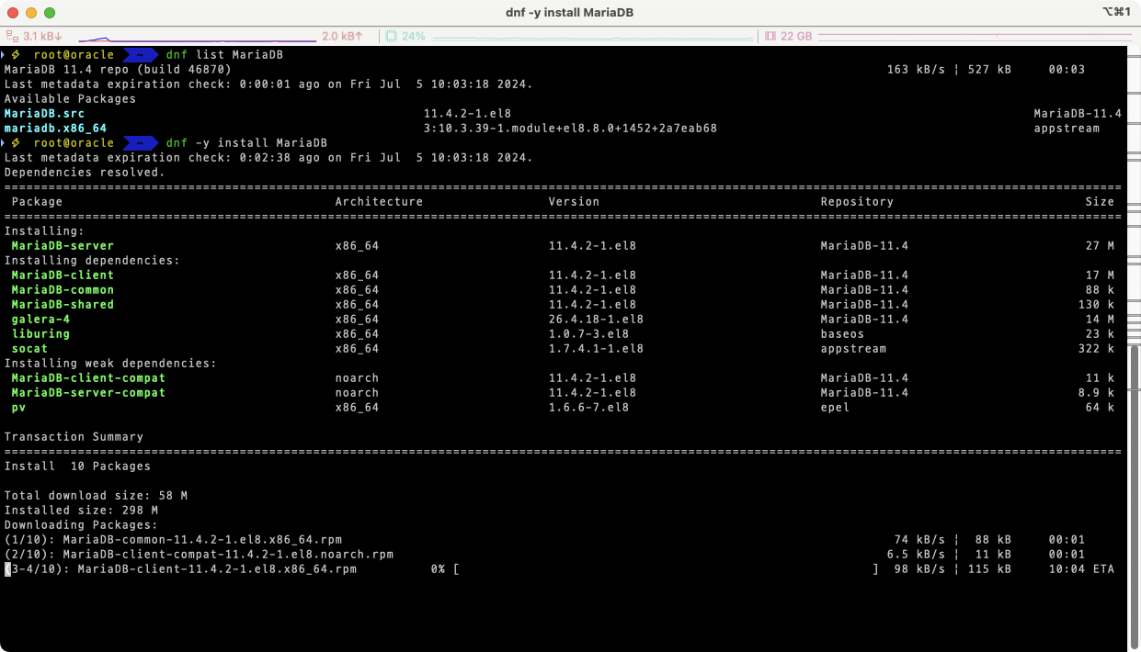1141x652 pixels.
Task: Click 'MariaDB-client' in dependencies list
Action: pos(63,275)
